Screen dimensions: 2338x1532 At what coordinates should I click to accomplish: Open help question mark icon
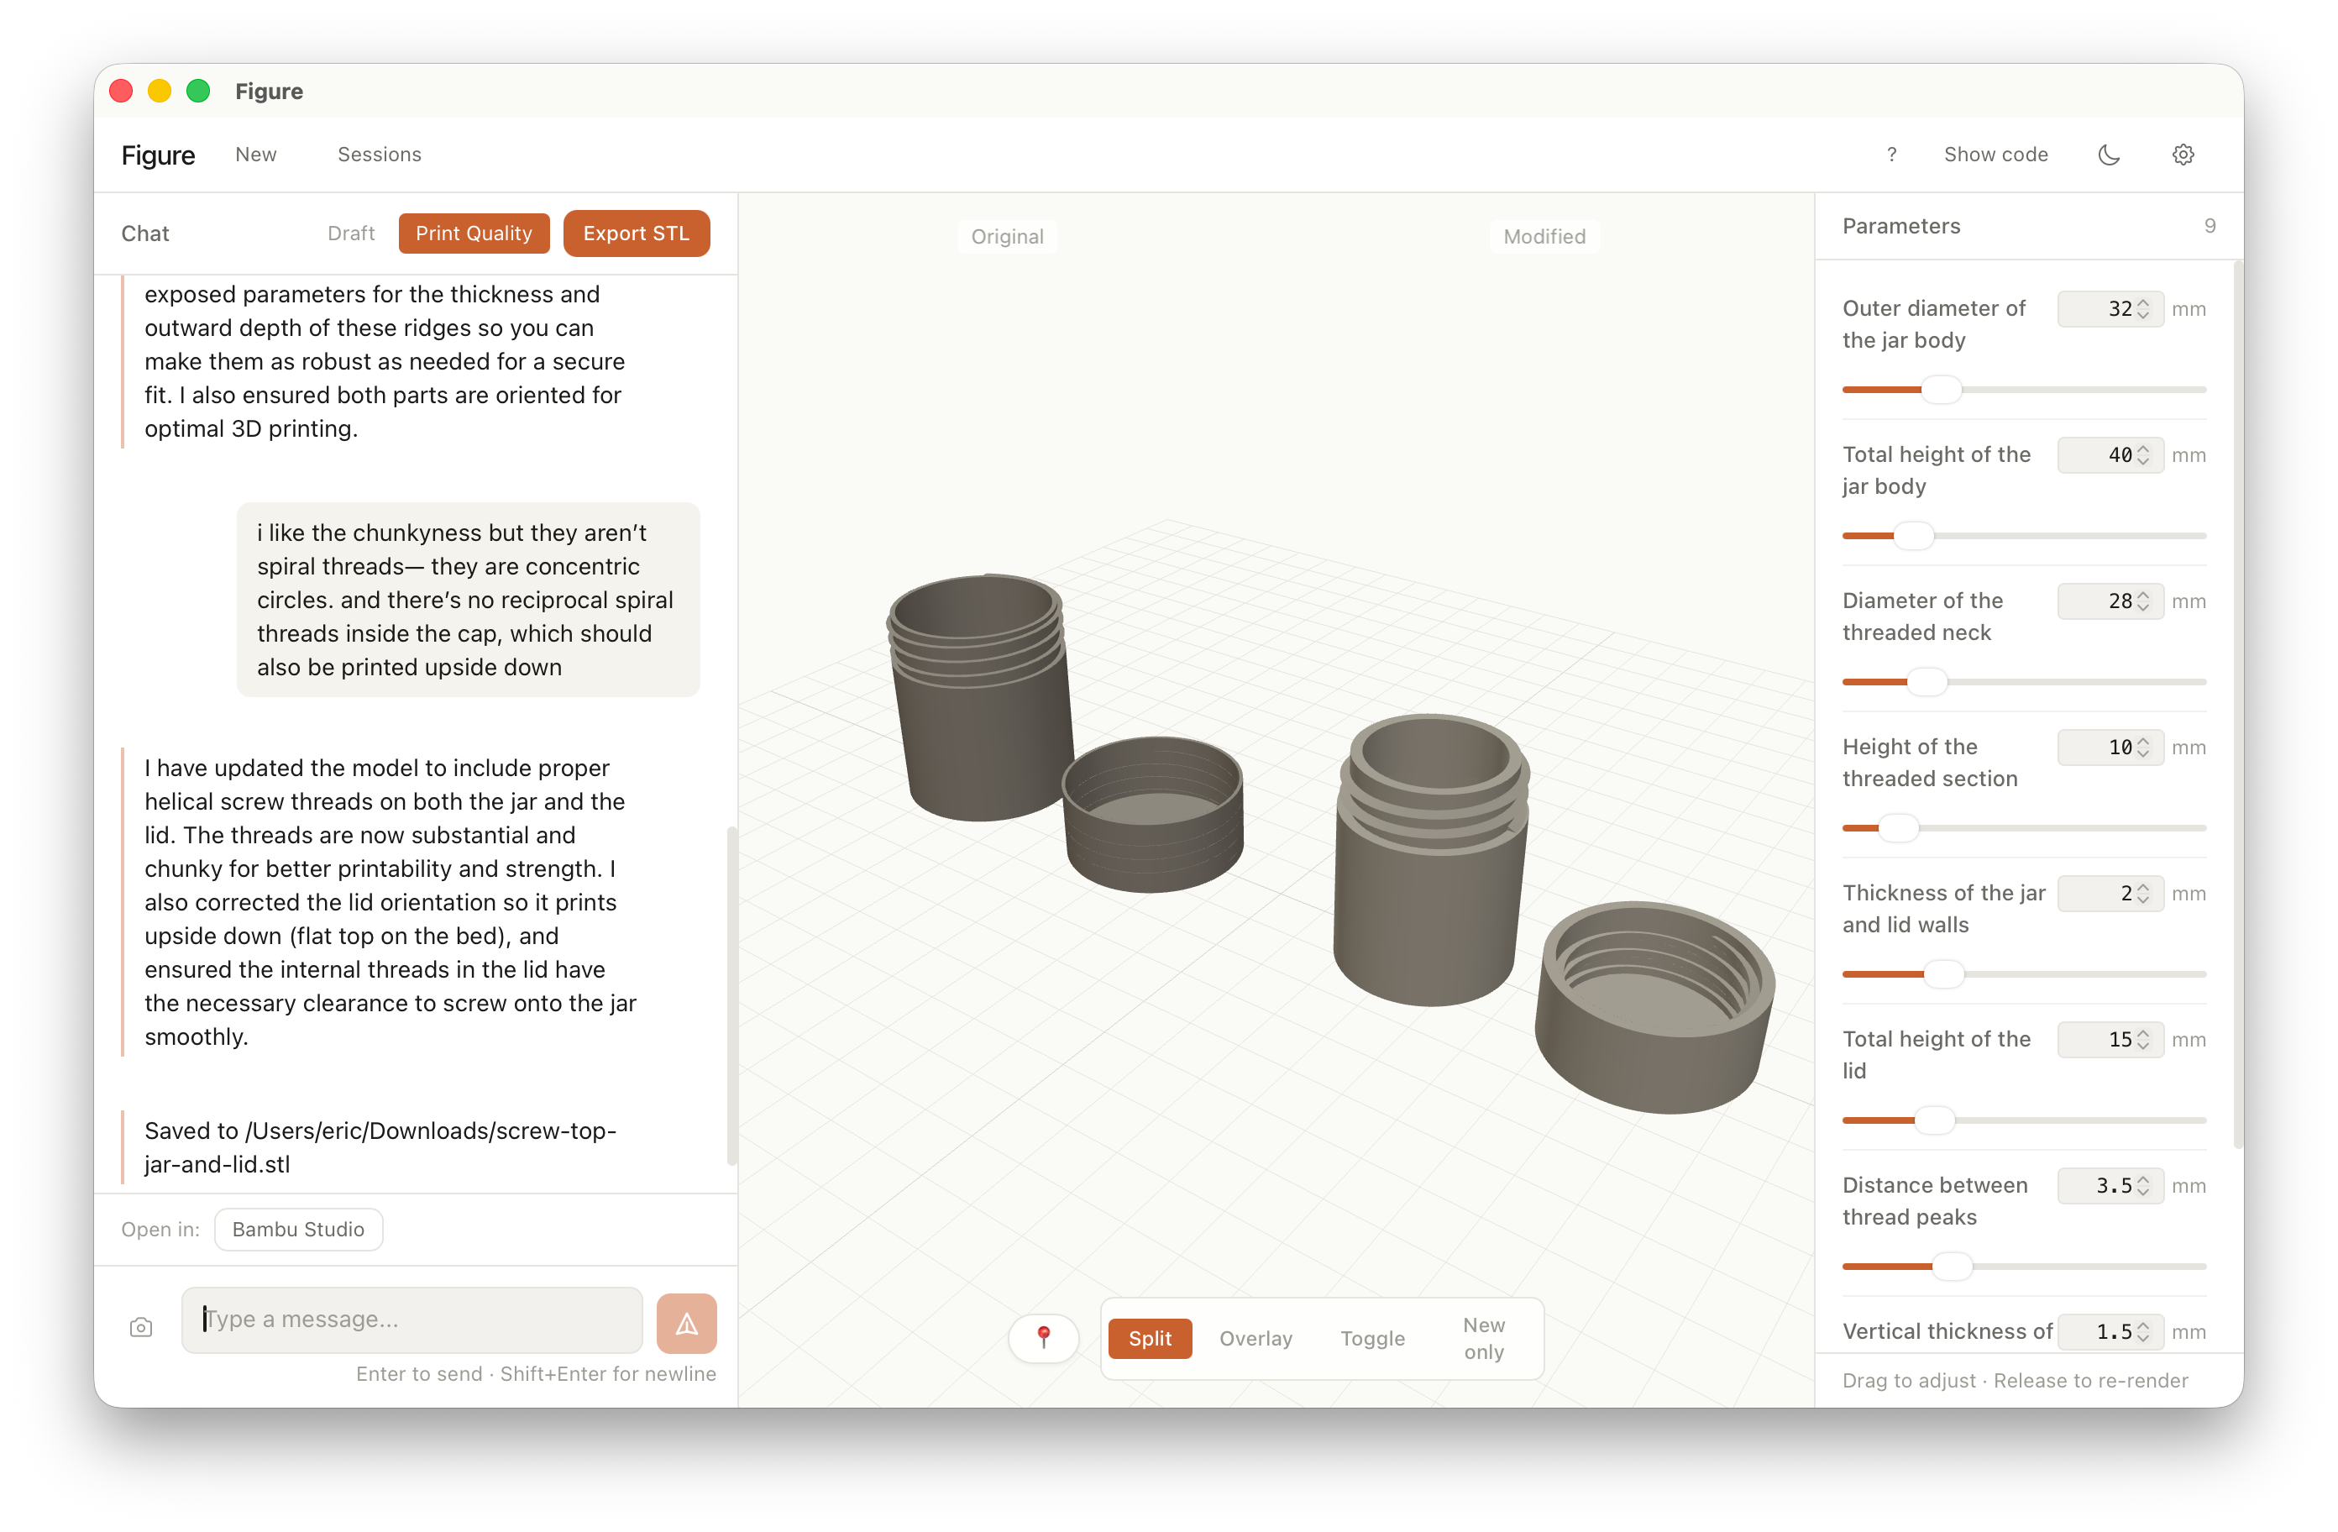[1891, 155]
